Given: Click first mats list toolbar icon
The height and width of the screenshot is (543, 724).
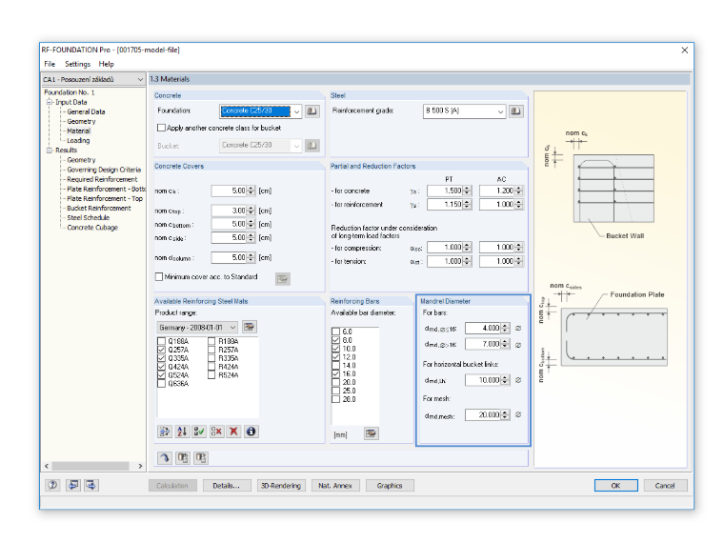Looking at the screenshot, I should pos(165,432).
